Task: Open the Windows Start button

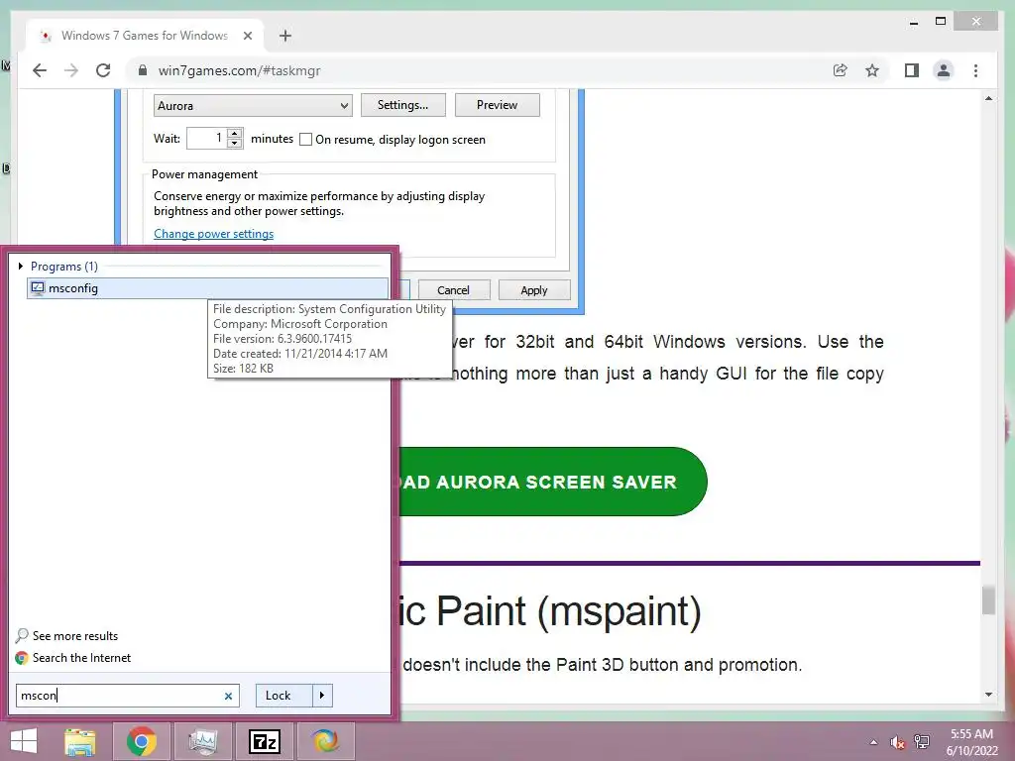Action: pos(24,741)
